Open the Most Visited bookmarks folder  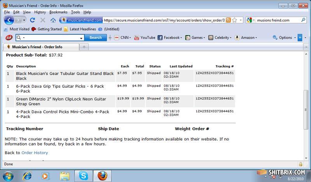[x=17, y=29]
